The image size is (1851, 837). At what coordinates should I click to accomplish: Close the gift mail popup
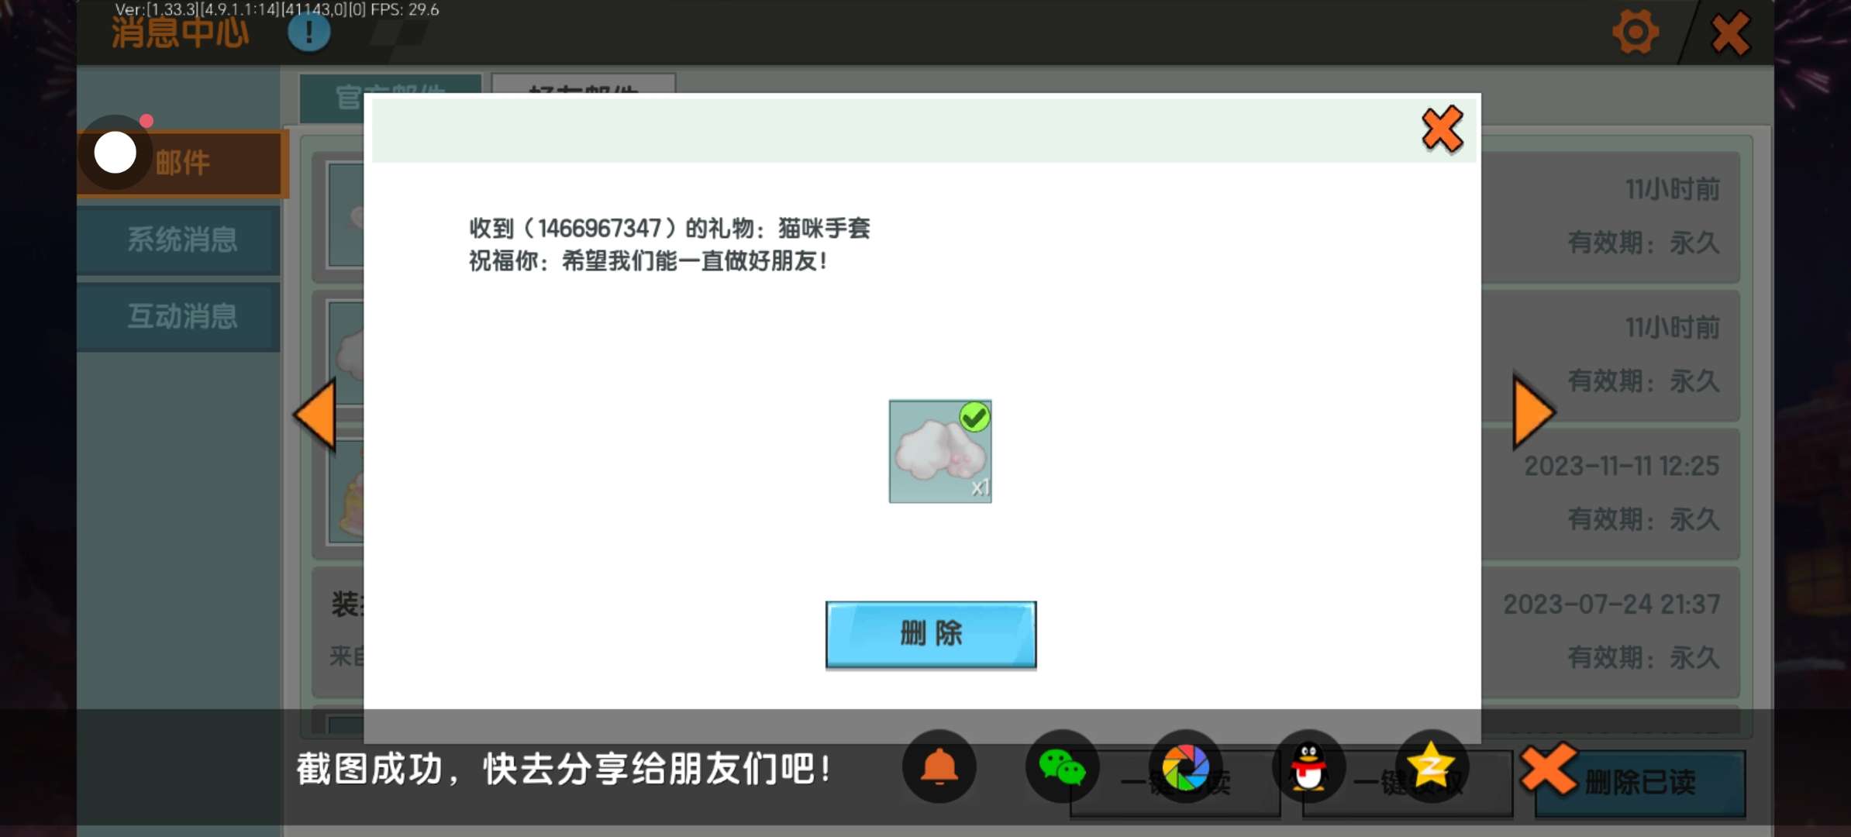1442,129
